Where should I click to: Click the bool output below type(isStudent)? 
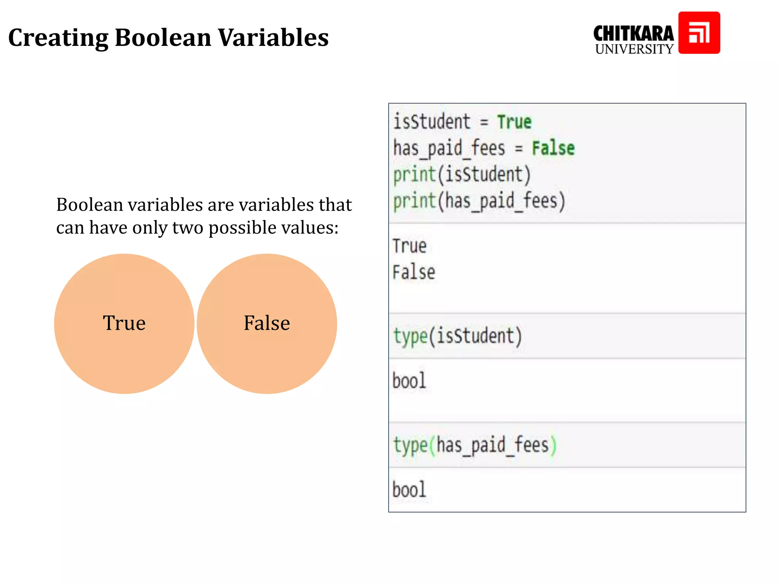(x=409, y=381)
